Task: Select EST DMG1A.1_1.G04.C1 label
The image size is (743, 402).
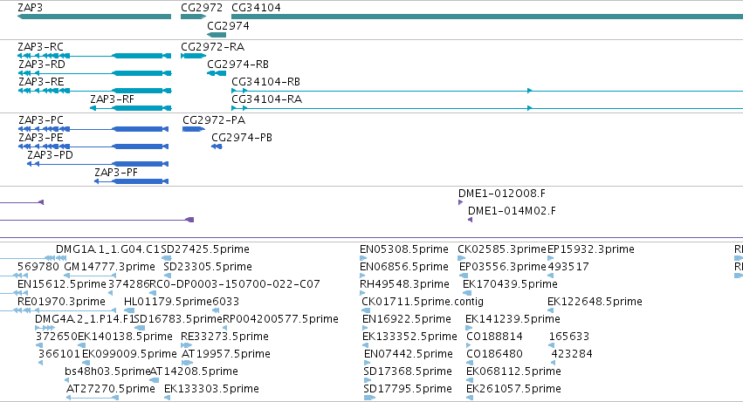Action: tap(107, 249)
